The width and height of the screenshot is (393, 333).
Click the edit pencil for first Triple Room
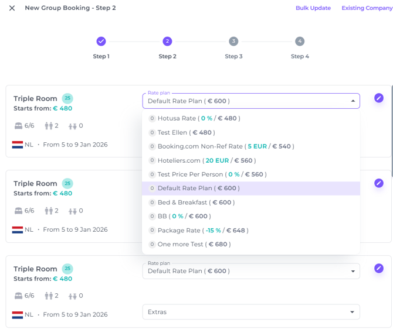(379, 98)
